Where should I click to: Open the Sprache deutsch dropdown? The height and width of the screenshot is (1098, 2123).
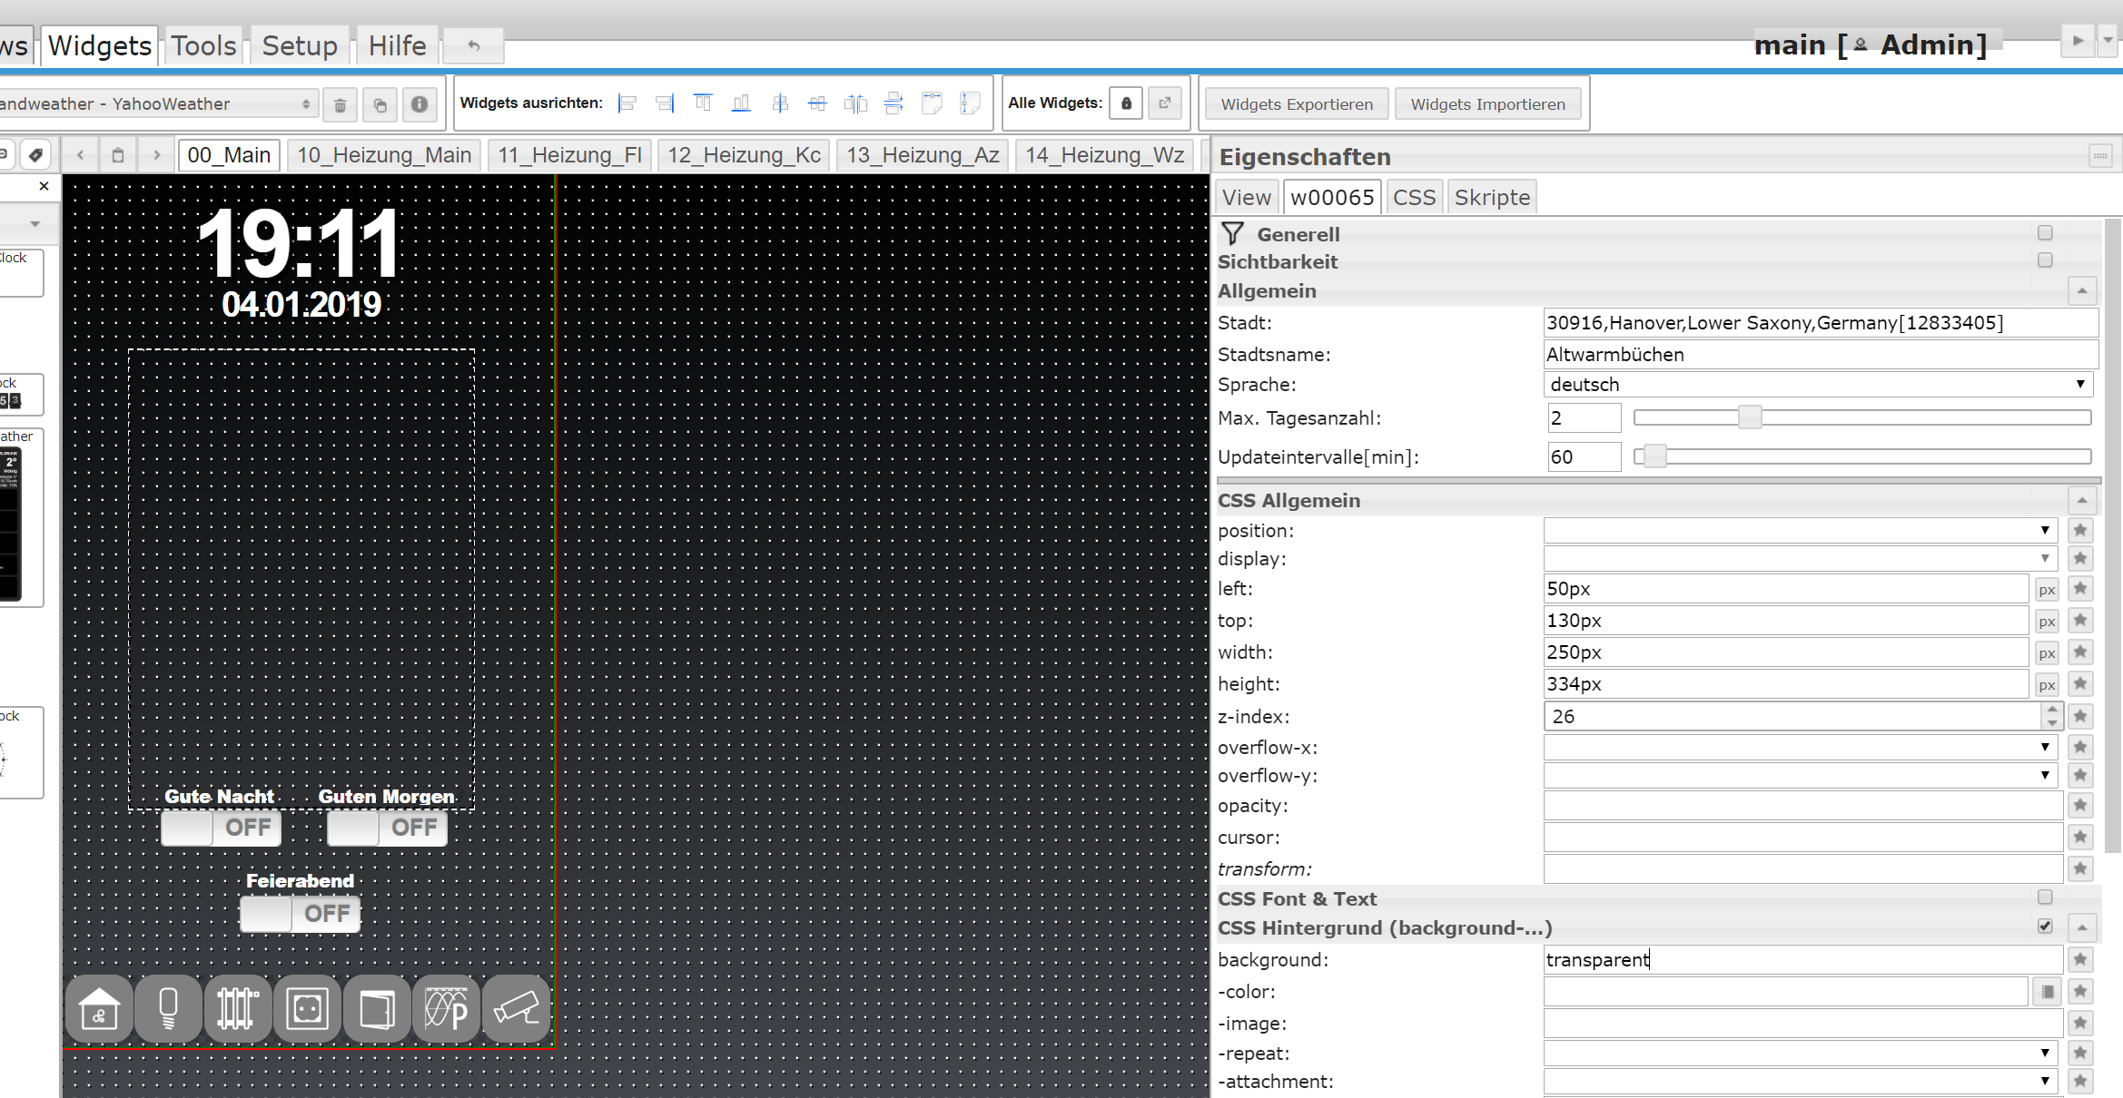(x=1818, y=385)
